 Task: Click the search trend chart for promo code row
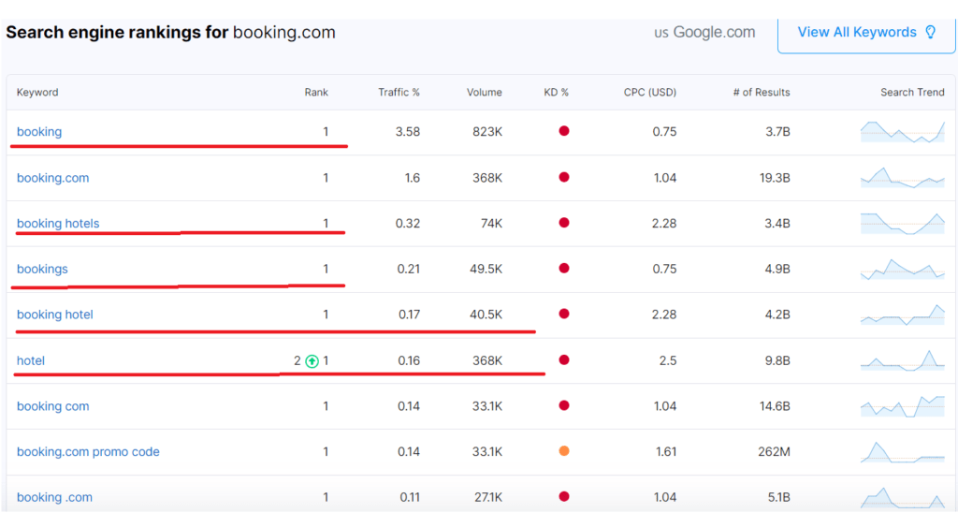(903, 452)
